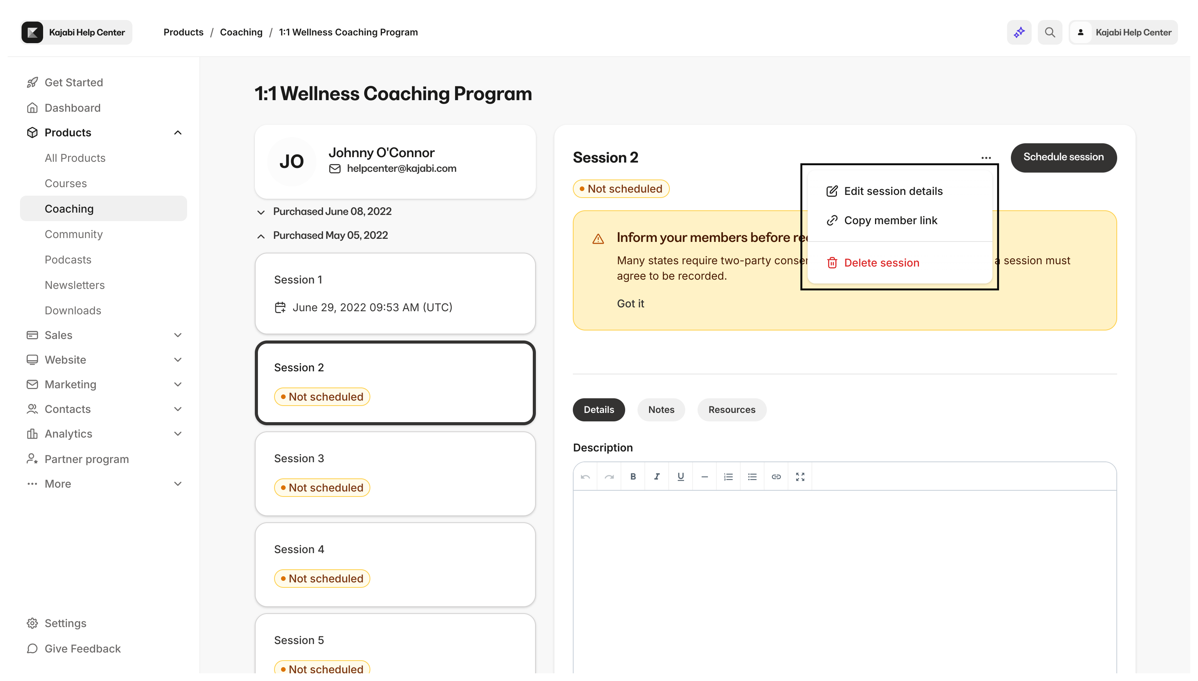Image resolution: width=1198 pixels, height=681 pixels.
Task: Switch to the Notes tab
Action: click(x=661, y=410)
